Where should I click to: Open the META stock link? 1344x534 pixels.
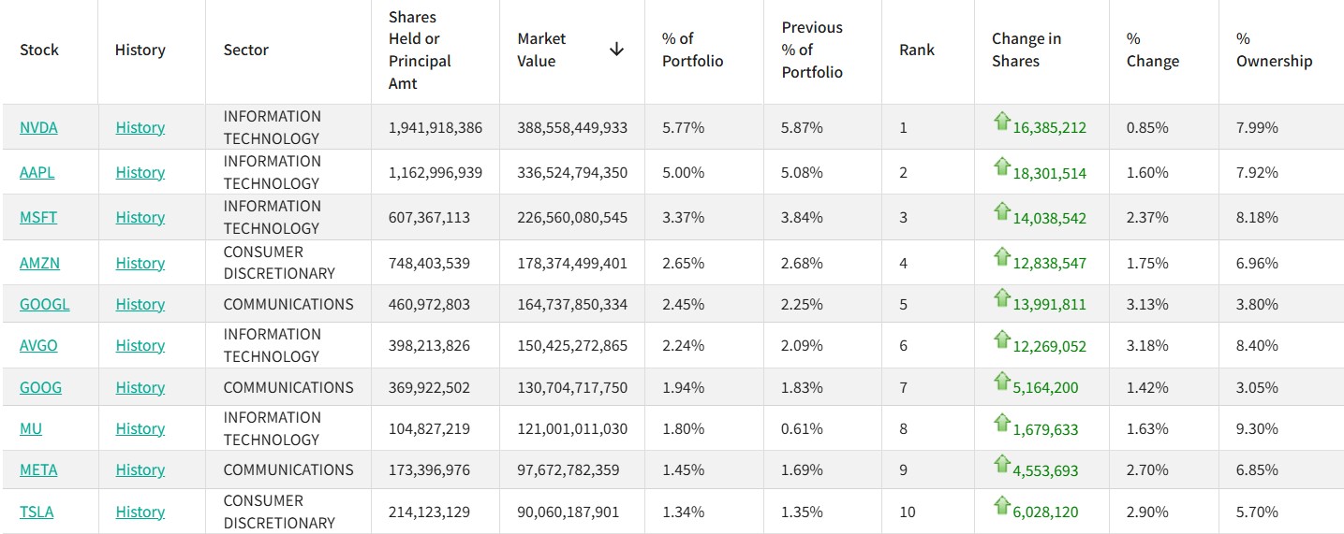pos(38,469)
